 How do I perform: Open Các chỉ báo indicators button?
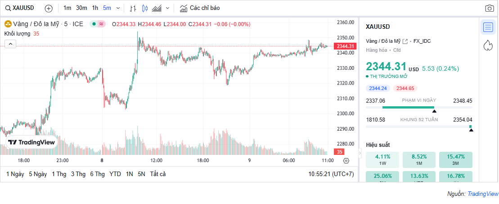click(x=200, y=8)
